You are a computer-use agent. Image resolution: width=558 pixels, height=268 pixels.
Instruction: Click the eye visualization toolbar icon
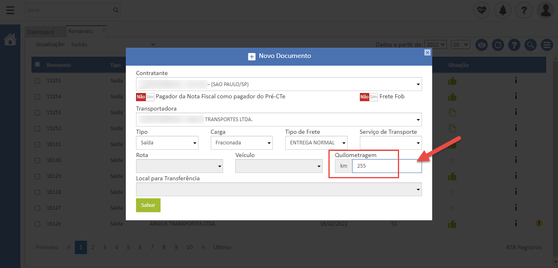tap(482, 45)
